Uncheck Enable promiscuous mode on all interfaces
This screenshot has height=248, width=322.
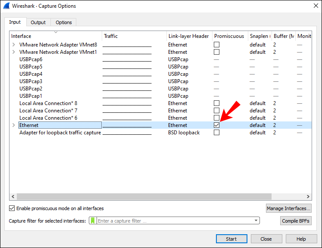(12, 208)
